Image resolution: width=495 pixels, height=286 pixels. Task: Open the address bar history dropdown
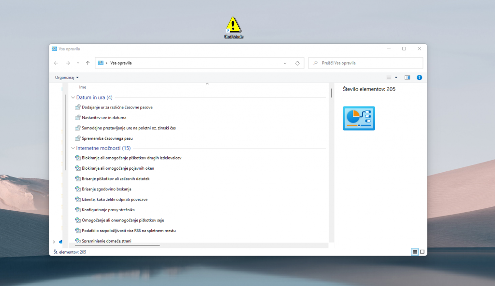285,63
